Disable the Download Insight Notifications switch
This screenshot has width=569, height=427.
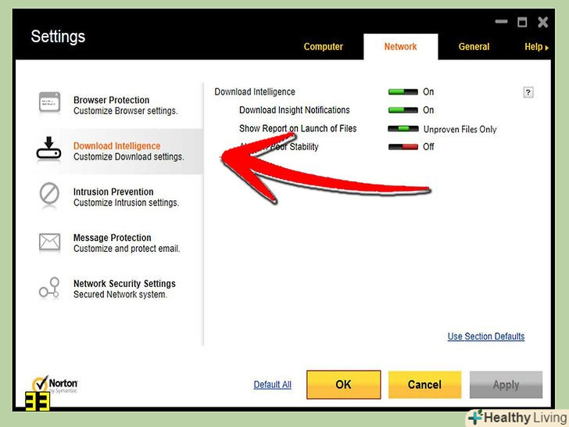(x=403, y=110)
